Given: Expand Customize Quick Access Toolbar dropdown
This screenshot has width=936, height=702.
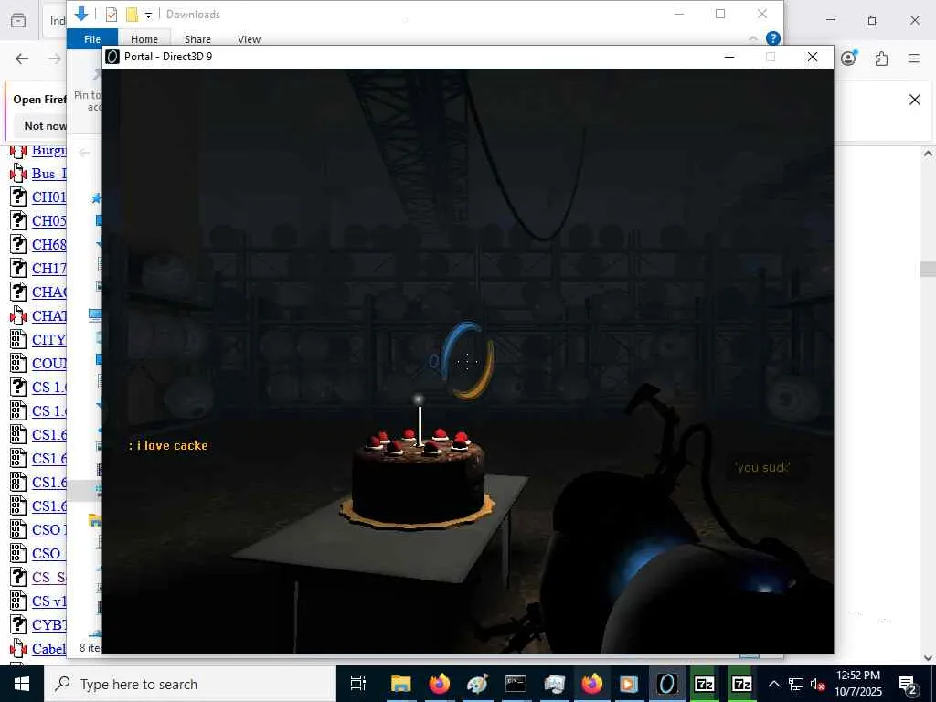Looking at the screenshot, I should click(148, 15).
